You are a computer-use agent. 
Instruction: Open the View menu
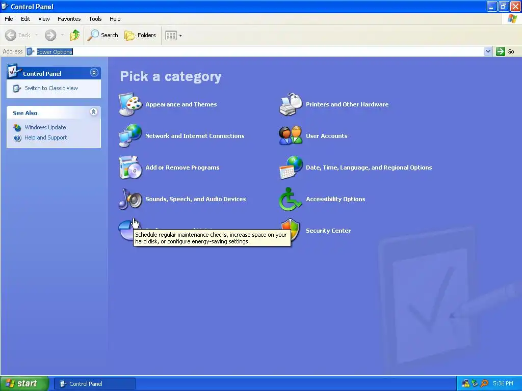44,19
